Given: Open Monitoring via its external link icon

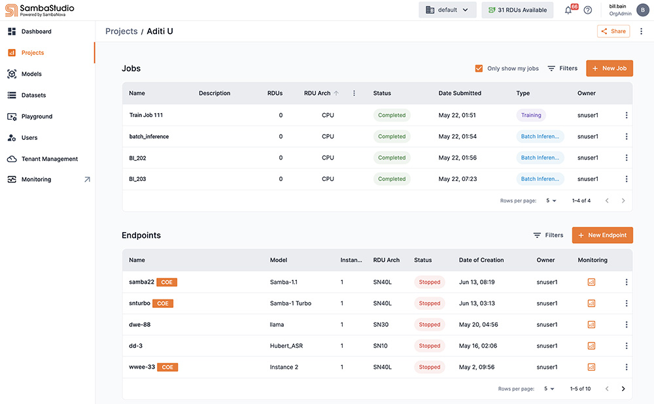Looking at the screenshot, I should click(x=86, y=178).
